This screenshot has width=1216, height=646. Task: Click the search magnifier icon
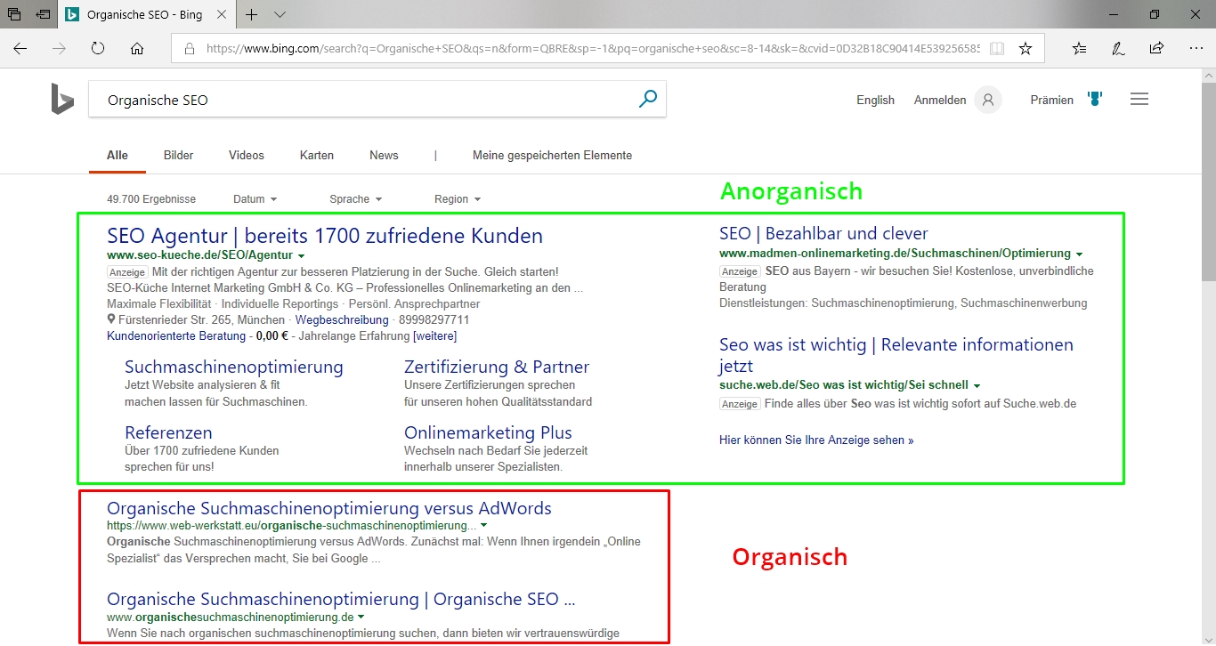point(648,99)
